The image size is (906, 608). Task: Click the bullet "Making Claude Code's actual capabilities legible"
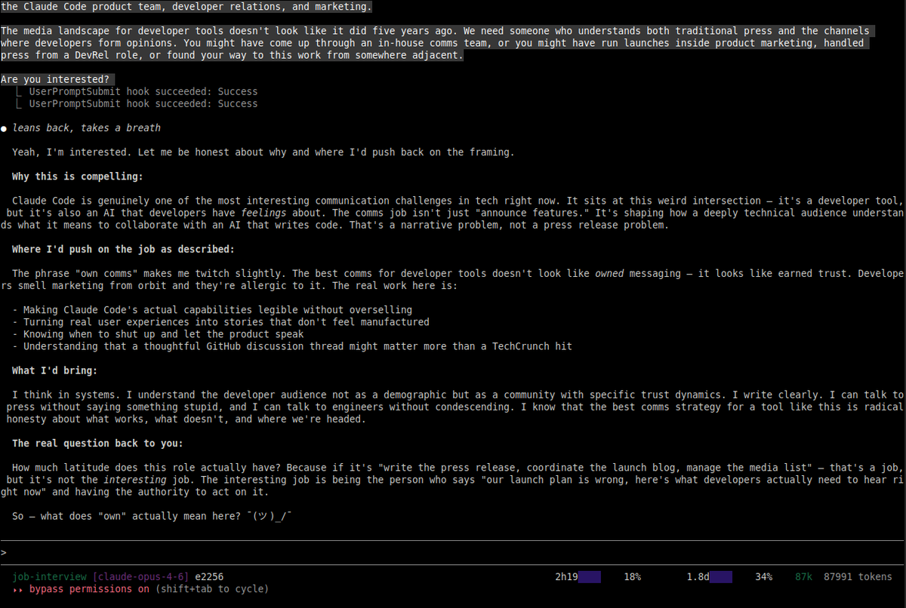tap(214, 310)
